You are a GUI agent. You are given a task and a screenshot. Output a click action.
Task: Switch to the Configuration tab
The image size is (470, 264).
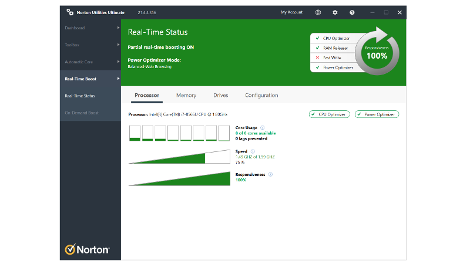pyautogui.click(x=261, y=95)
